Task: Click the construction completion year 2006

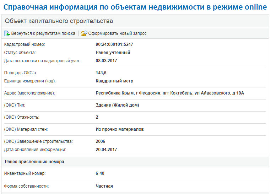Action: tap(101, 141)
